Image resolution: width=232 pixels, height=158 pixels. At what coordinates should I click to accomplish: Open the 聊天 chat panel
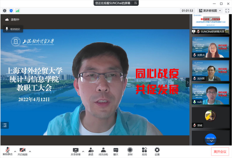pos(116,151)
